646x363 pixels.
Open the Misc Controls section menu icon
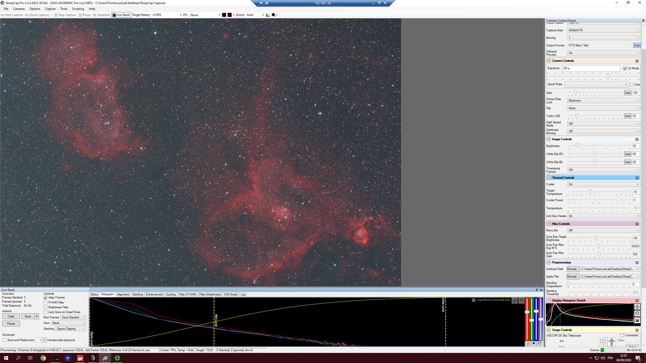637,224
